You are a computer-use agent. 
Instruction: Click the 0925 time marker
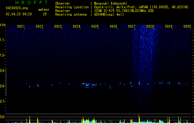(x=95, y=26)
